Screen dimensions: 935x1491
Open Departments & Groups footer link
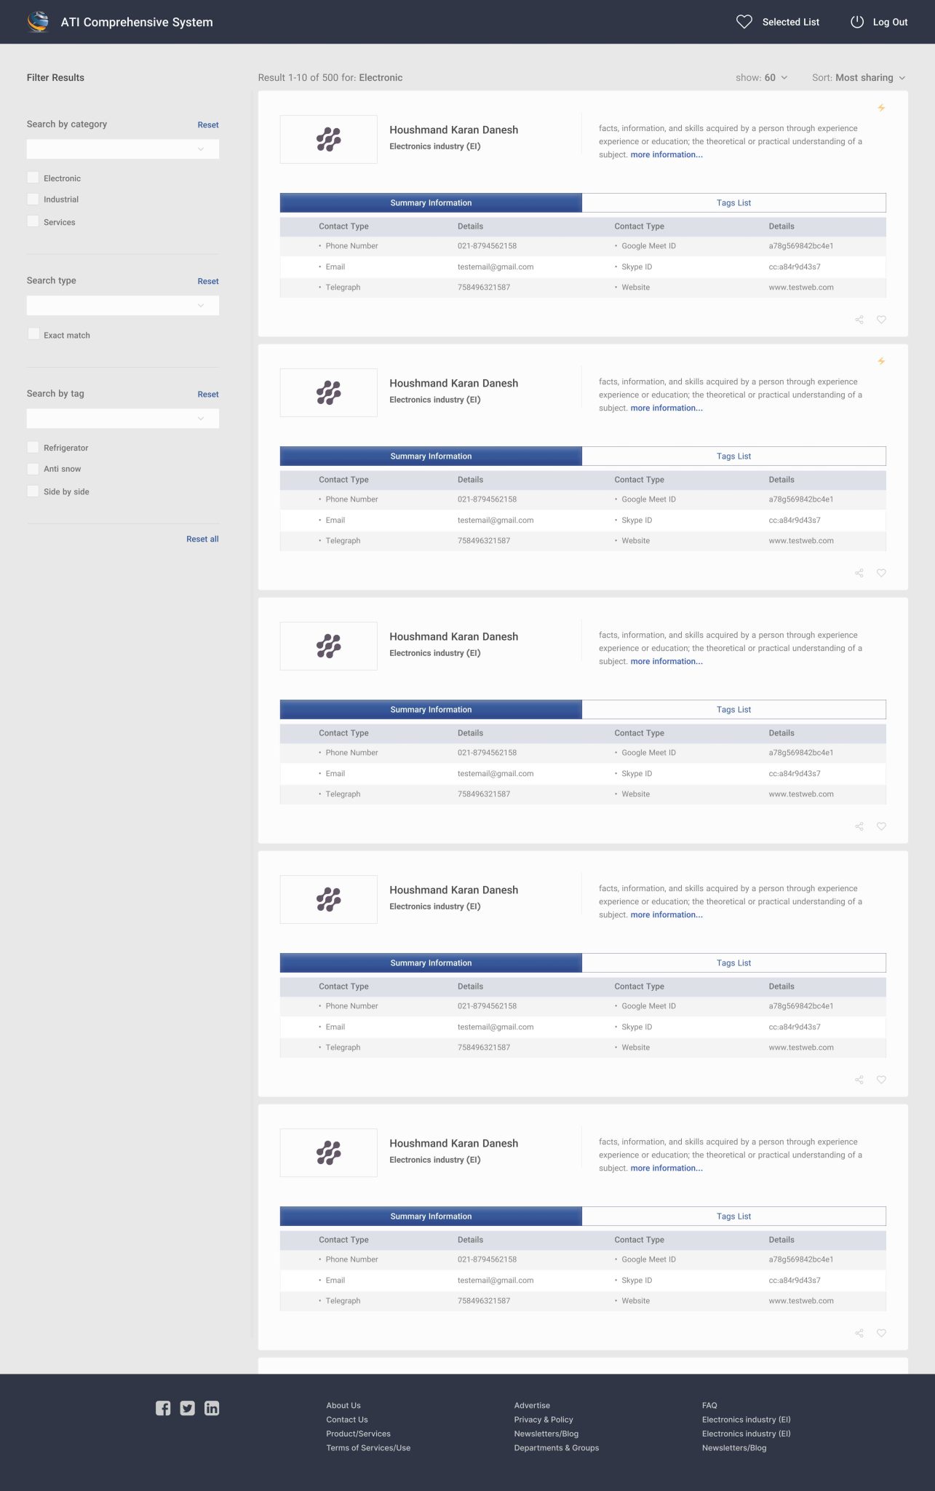click(557, 1448)
